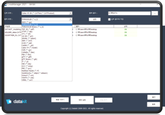Viewport: 165px width, 115px height.
Task: Select Collada (*.dae) output format
Action: pyautogui.click(x=47, y=52)
